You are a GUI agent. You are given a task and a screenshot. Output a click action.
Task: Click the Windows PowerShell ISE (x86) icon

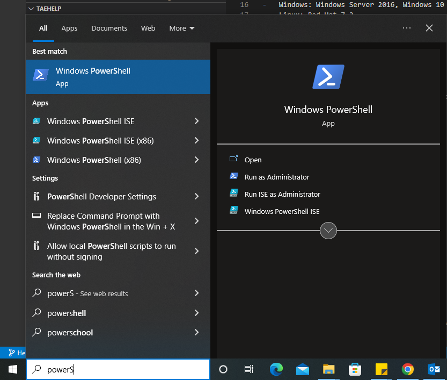[36, 140]
